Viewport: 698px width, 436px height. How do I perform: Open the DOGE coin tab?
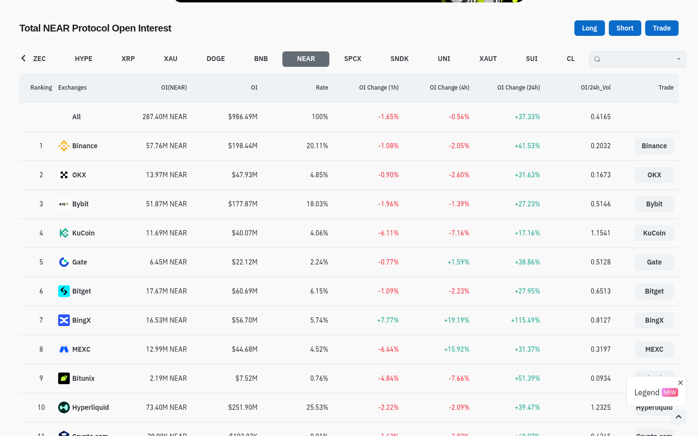point(216,59)
